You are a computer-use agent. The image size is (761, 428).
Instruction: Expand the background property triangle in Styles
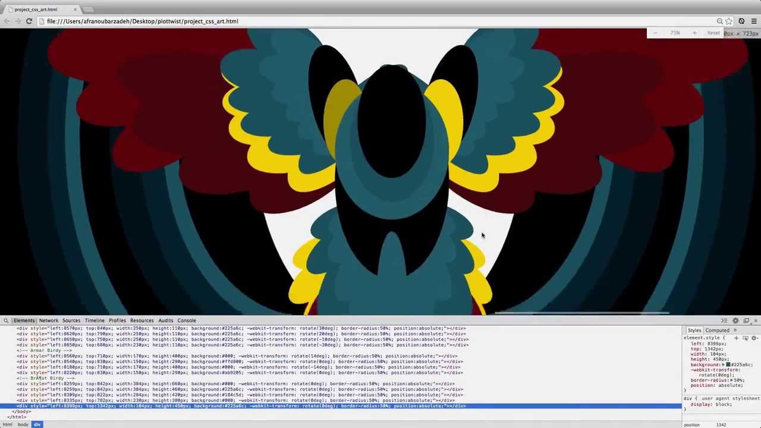(x=724, y=364)
